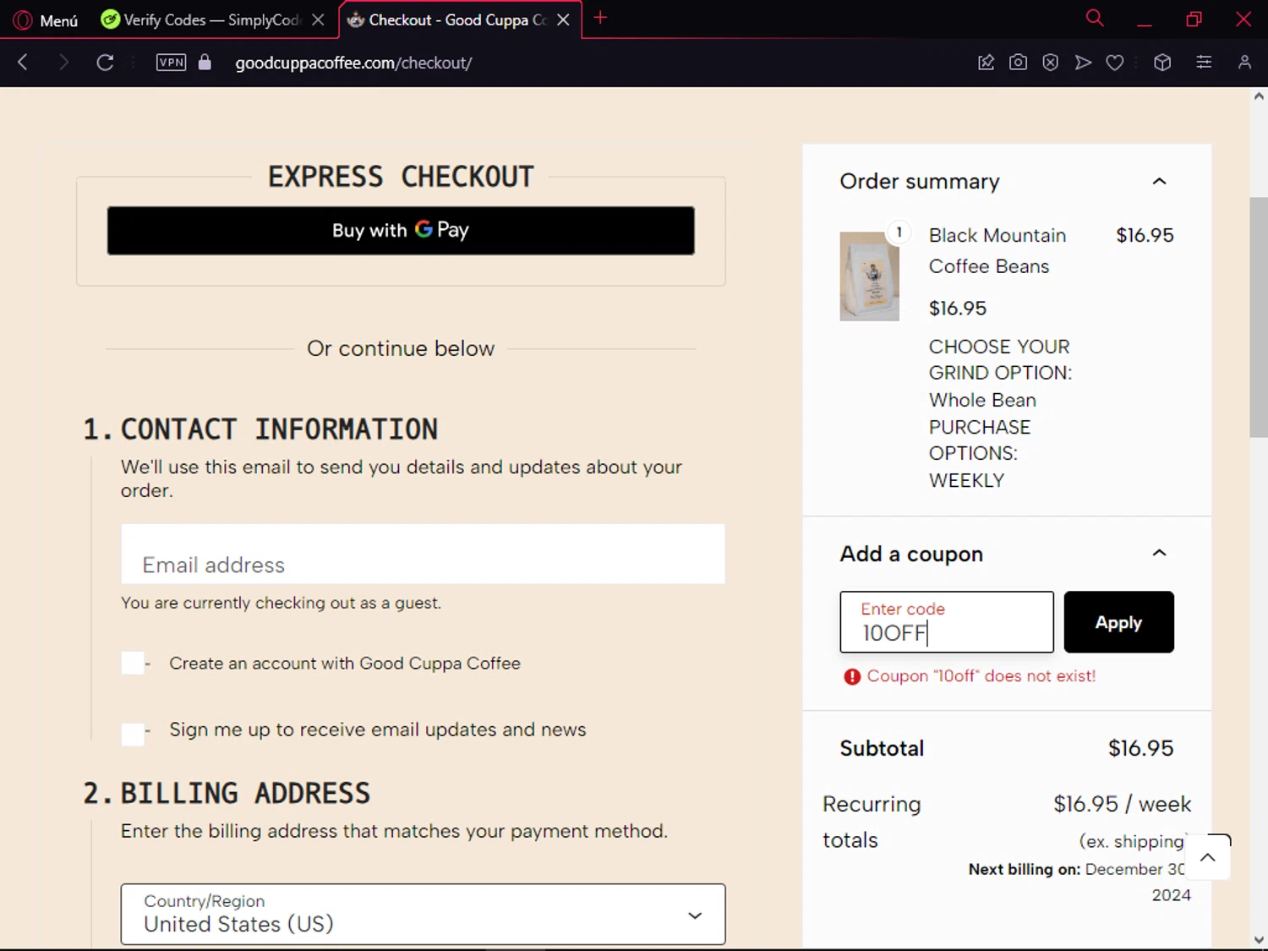This screenshot has width=1268, height=951.
Task: Check Sign me up for email updates
Action: (x=133, y=734)
